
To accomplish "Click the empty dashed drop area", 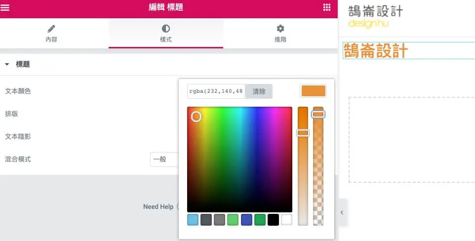I will pos(412,140).
